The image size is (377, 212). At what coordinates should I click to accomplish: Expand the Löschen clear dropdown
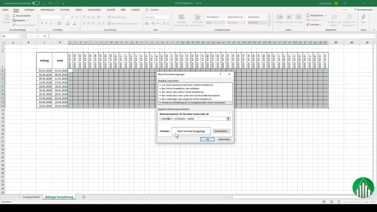click(x=320, y=24)
